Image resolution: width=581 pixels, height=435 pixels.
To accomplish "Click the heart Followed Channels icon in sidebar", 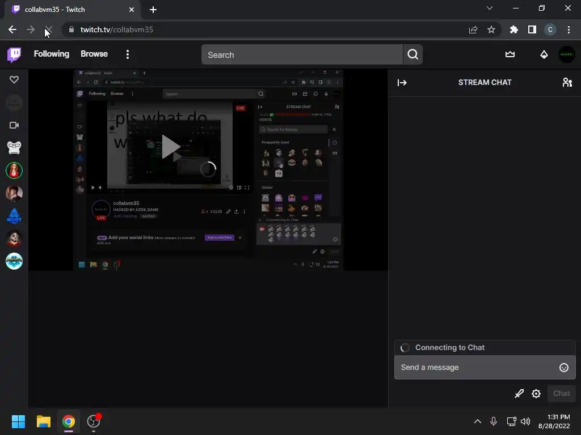I will tap(14, 79).
